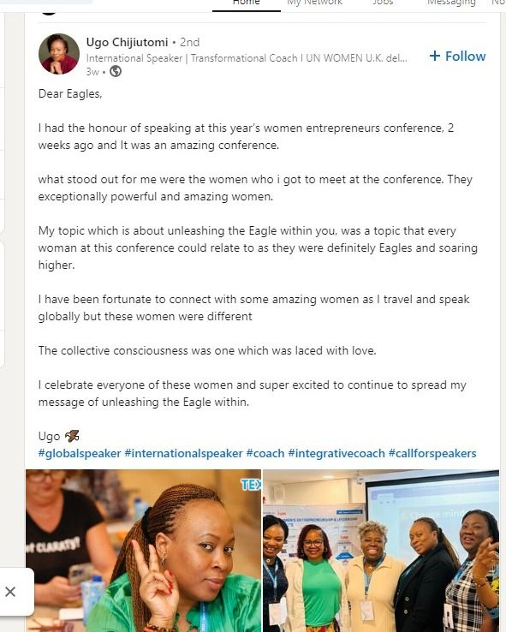506x632 pixels.
Task: Click the eagle emoji after Ugo
Action: point(72,436)
